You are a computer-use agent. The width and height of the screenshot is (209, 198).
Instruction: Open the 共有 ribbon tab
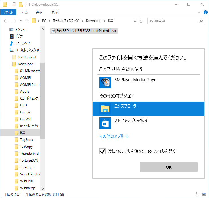click(x=40, y=12)
